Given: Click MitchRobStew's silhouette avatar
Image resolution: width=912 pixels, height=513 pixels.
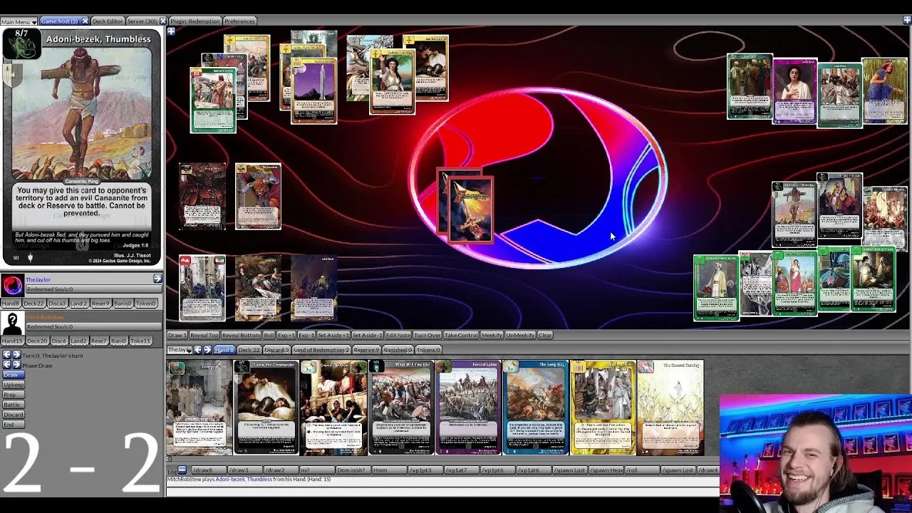Looking at the screenshot, I should click(12, 323).
